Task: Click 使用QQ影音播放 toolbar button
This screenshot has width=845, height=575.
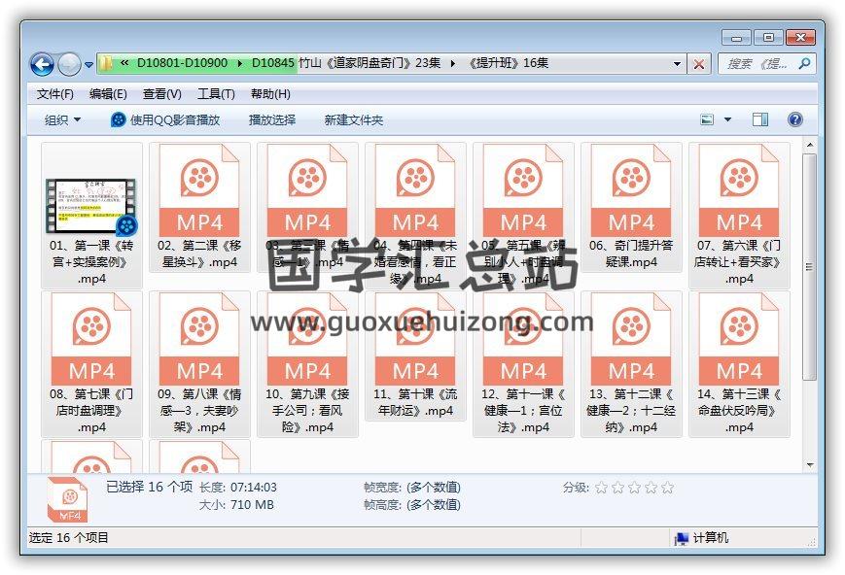Action: [165, 120]
